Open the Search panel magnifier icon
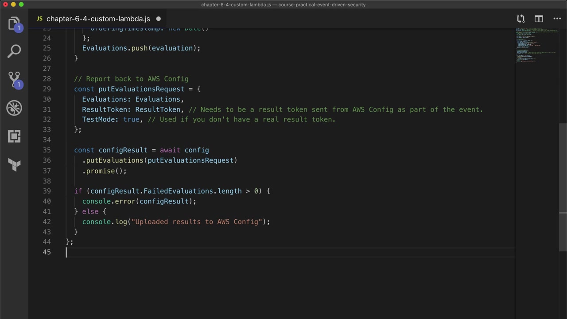This screenshot has width=567, height=319. click(14, 51)
